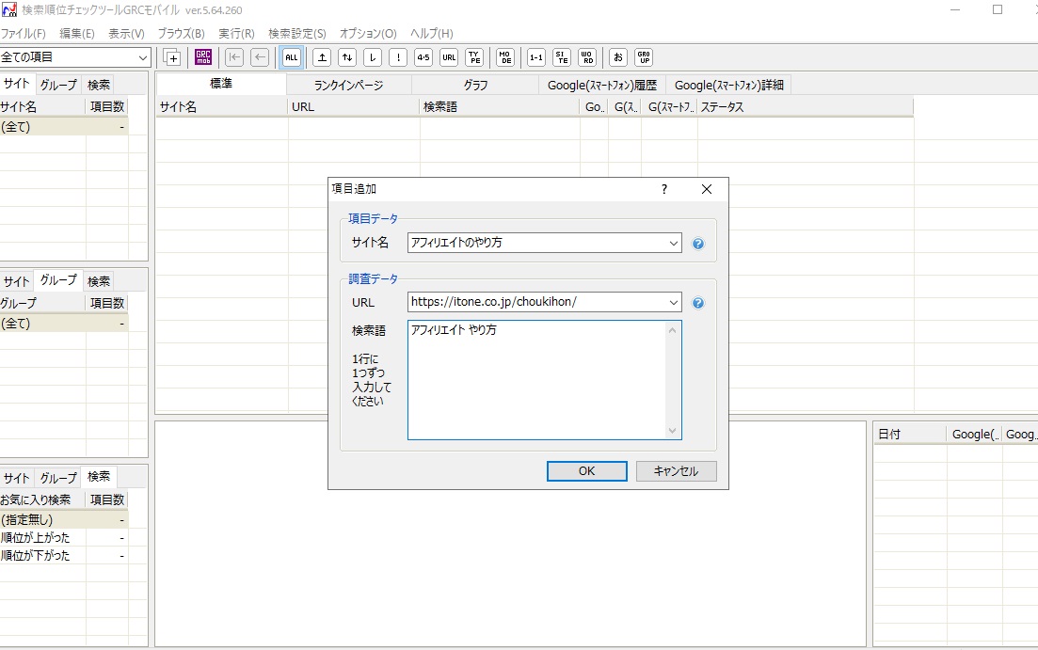Select the ALL filter toolbar button

coord(292,57)
